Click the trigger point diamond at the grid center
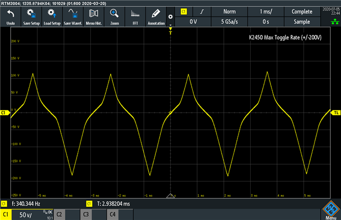Image resolution: width=341 pixels, height=220 pixels. [x=171, y=112]
